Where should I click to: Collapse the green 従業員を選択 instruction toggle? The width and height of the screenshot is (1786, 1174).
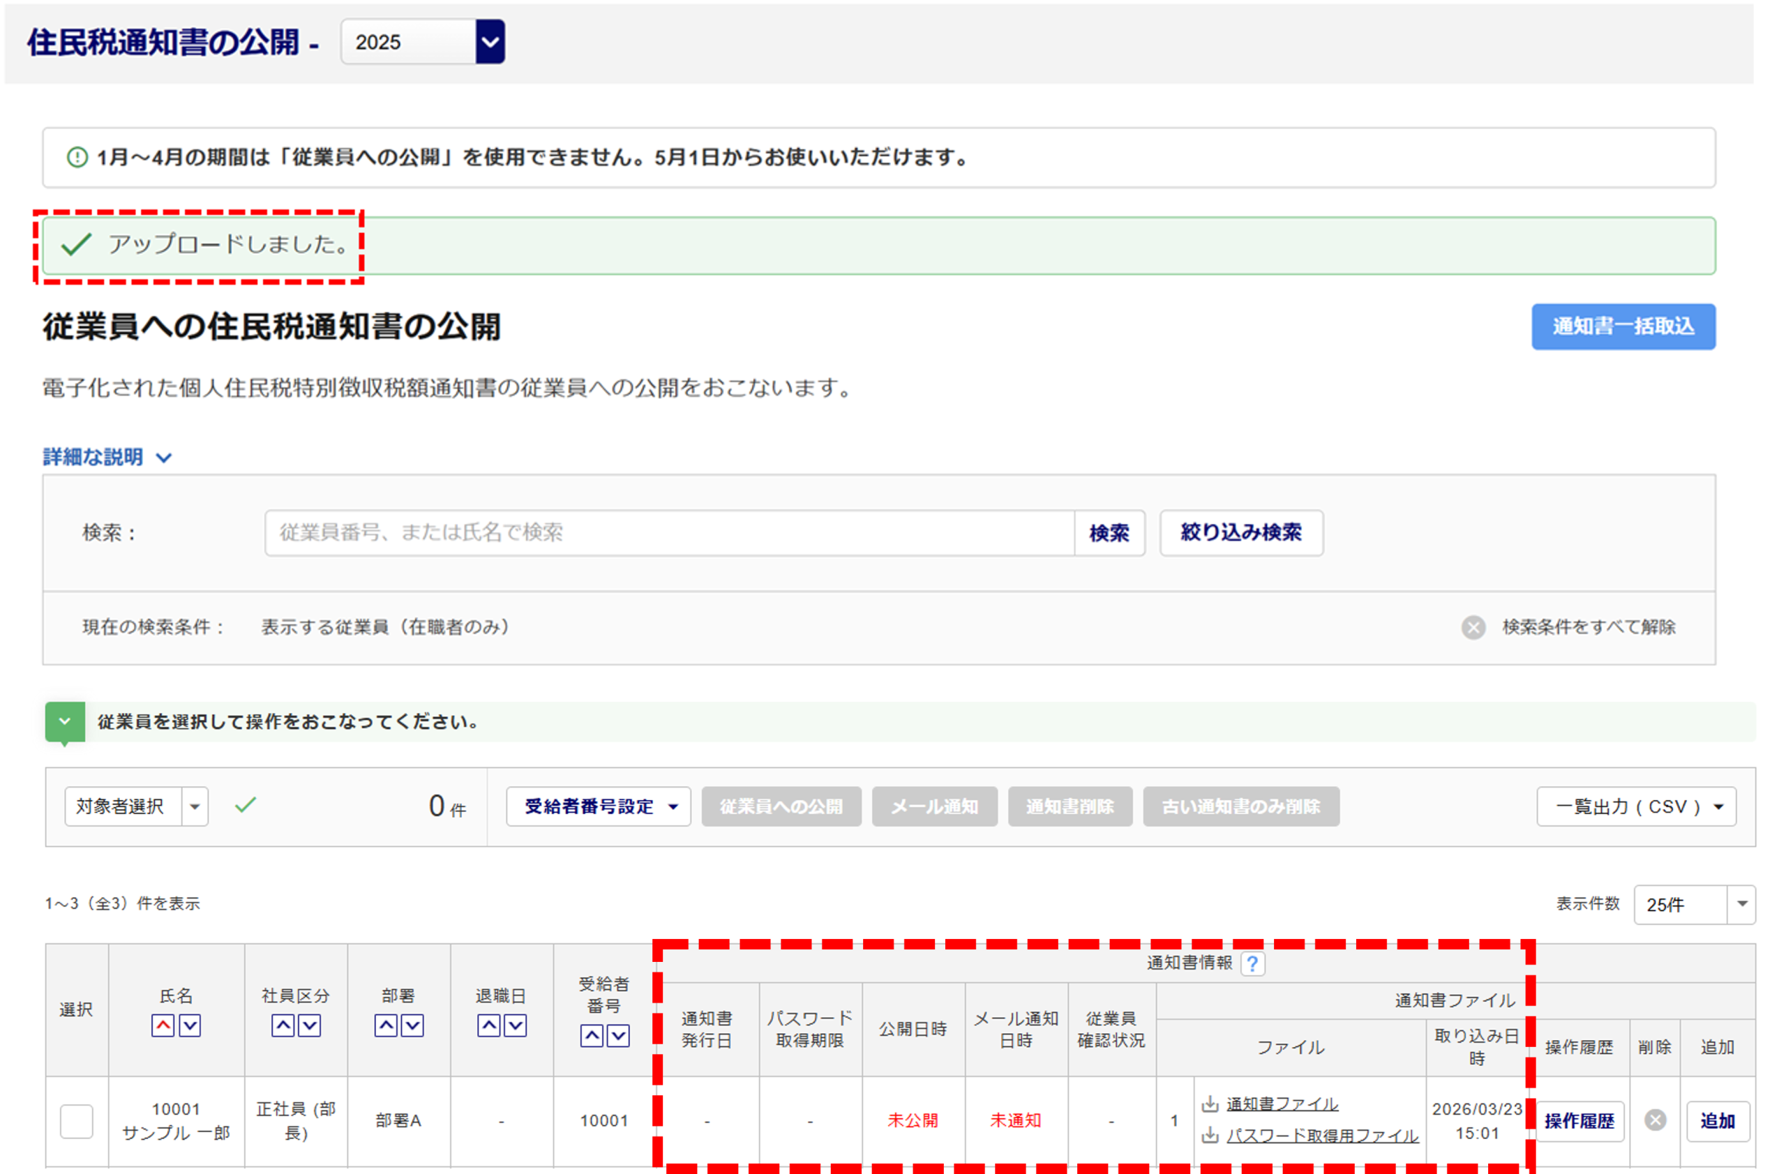[x=65, y=722]
